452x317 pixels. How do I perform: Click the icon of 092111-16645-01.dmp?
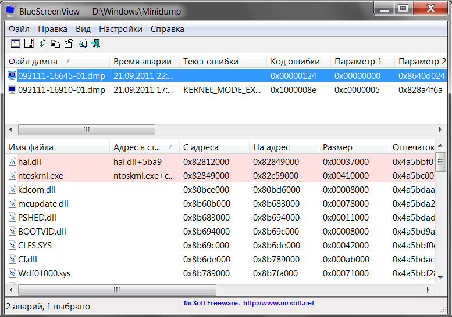click(x=12, y=76)
